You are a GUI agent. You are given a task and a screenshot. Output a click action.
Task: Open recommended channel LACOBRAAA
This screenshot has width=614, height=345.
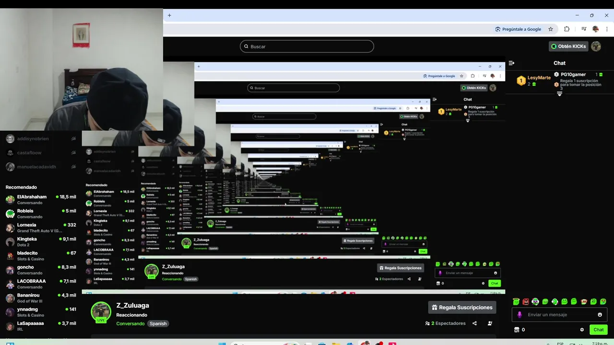[41, 284]
